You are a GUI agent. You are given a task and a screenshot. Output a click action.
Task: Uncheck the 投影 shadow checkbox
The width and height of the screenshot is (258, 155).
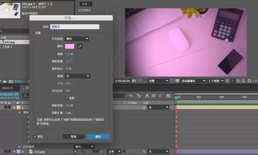(x=67, y=98)
